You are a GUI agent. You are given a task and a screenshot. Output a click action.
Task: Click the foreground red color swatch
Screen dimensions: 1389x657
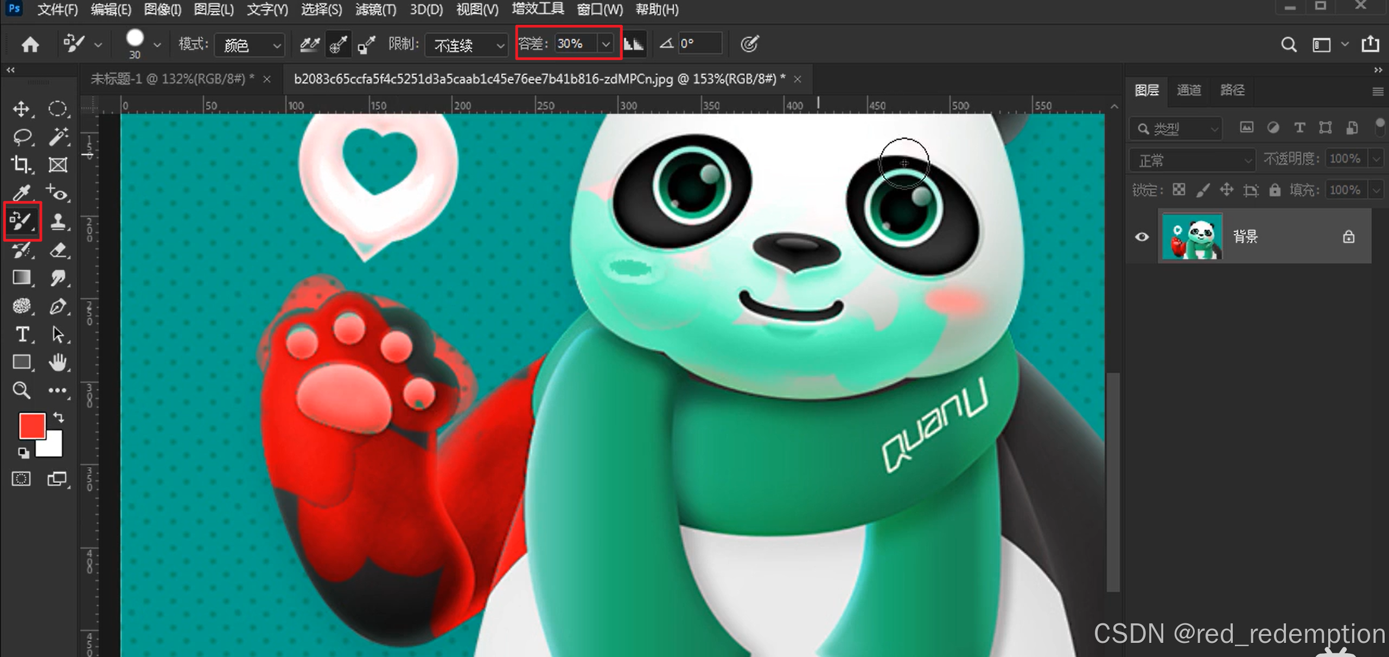(31, 426)
